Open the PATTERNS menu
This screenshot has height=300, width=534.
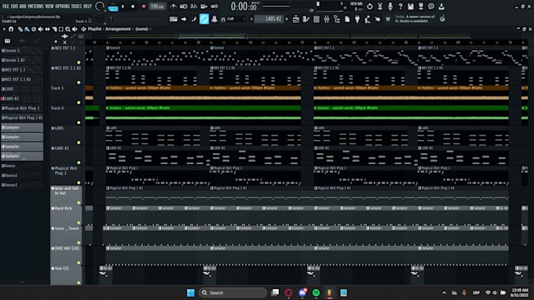click(35, 6)
